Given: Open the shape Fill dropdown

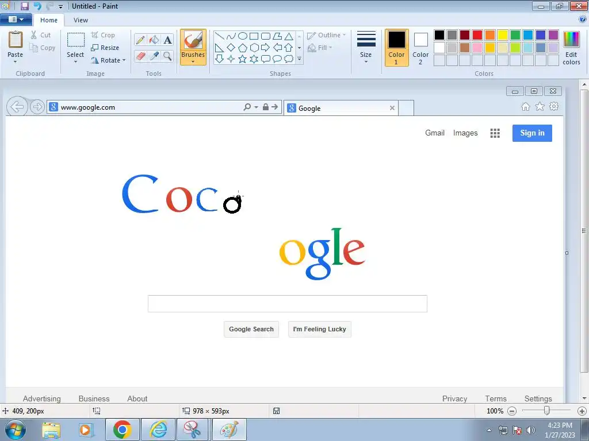Looking at the screenshot, I should coord(320,48).
